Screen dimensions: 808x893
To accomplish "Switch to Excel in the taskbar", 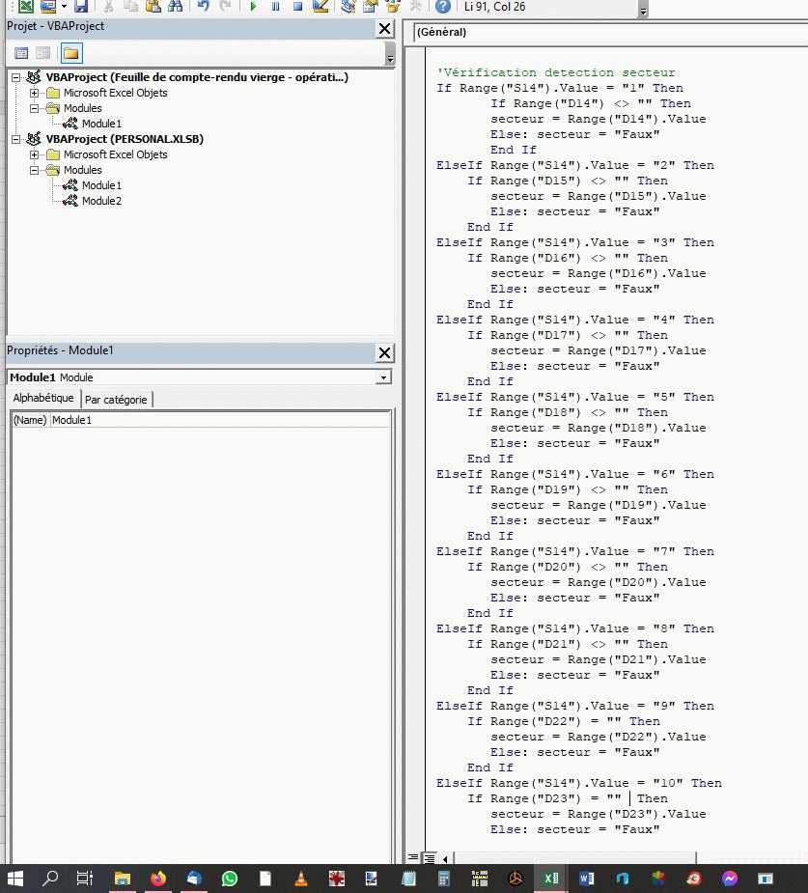I will pyautogui.click(x=551, y=879).
